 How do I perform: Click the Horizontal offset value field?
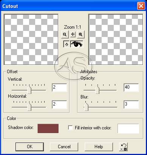tap(59, 104)
